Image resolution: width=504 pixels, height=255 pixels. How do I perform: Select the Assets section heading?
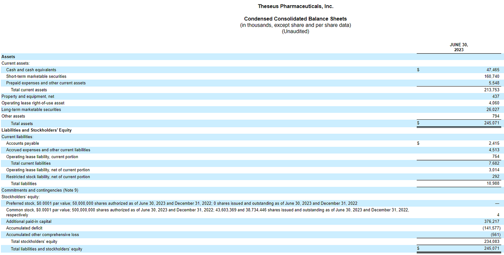(8, 57)
